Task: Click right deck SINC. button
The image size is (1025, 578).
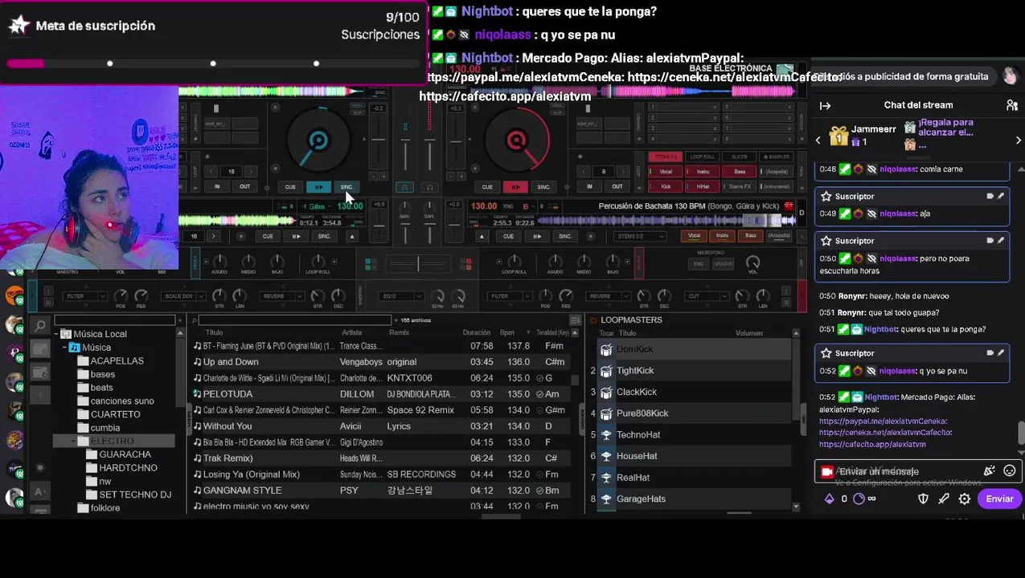Action: [x=543, y=187]
